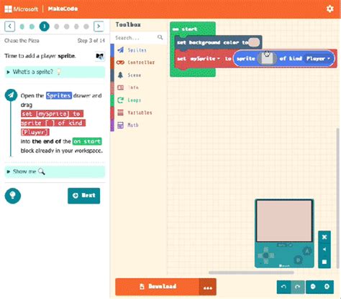Open the mySprite variable dropdown
341x299 pixels.
[205, 59]
